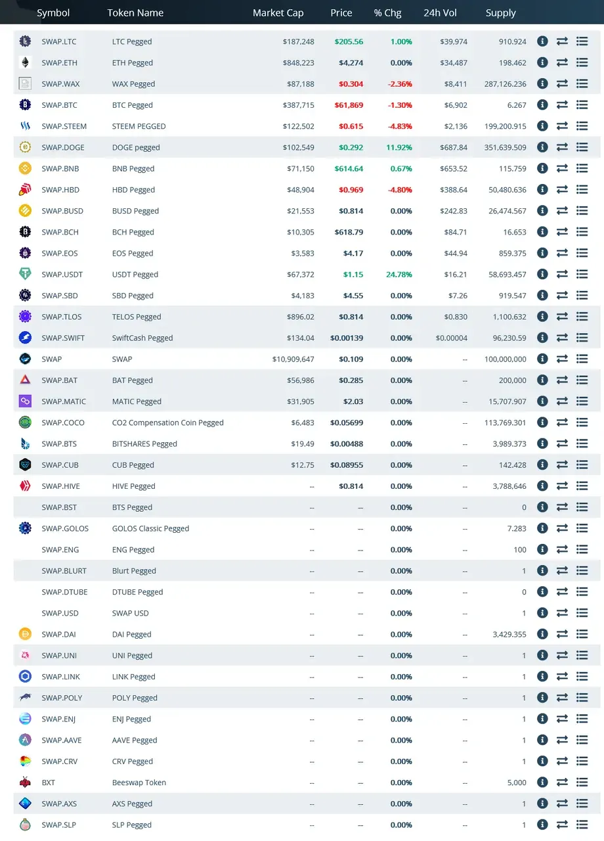Click exchange arrows for SWAP.HBD
Image resolution: width=604 pixels, height=841 pixels.
click(562, 189)
